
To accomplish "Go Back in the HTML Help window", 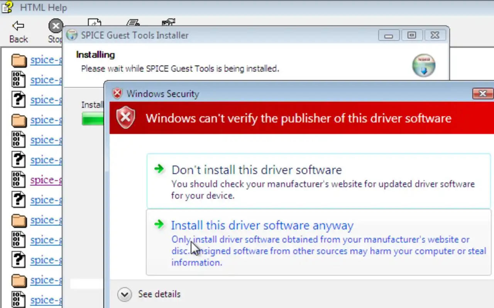I will (x=19, y=32).
